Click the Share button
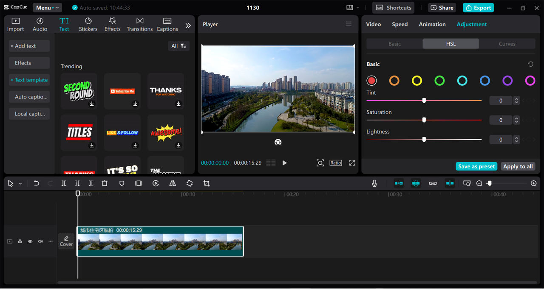 [x=442, y=8]
